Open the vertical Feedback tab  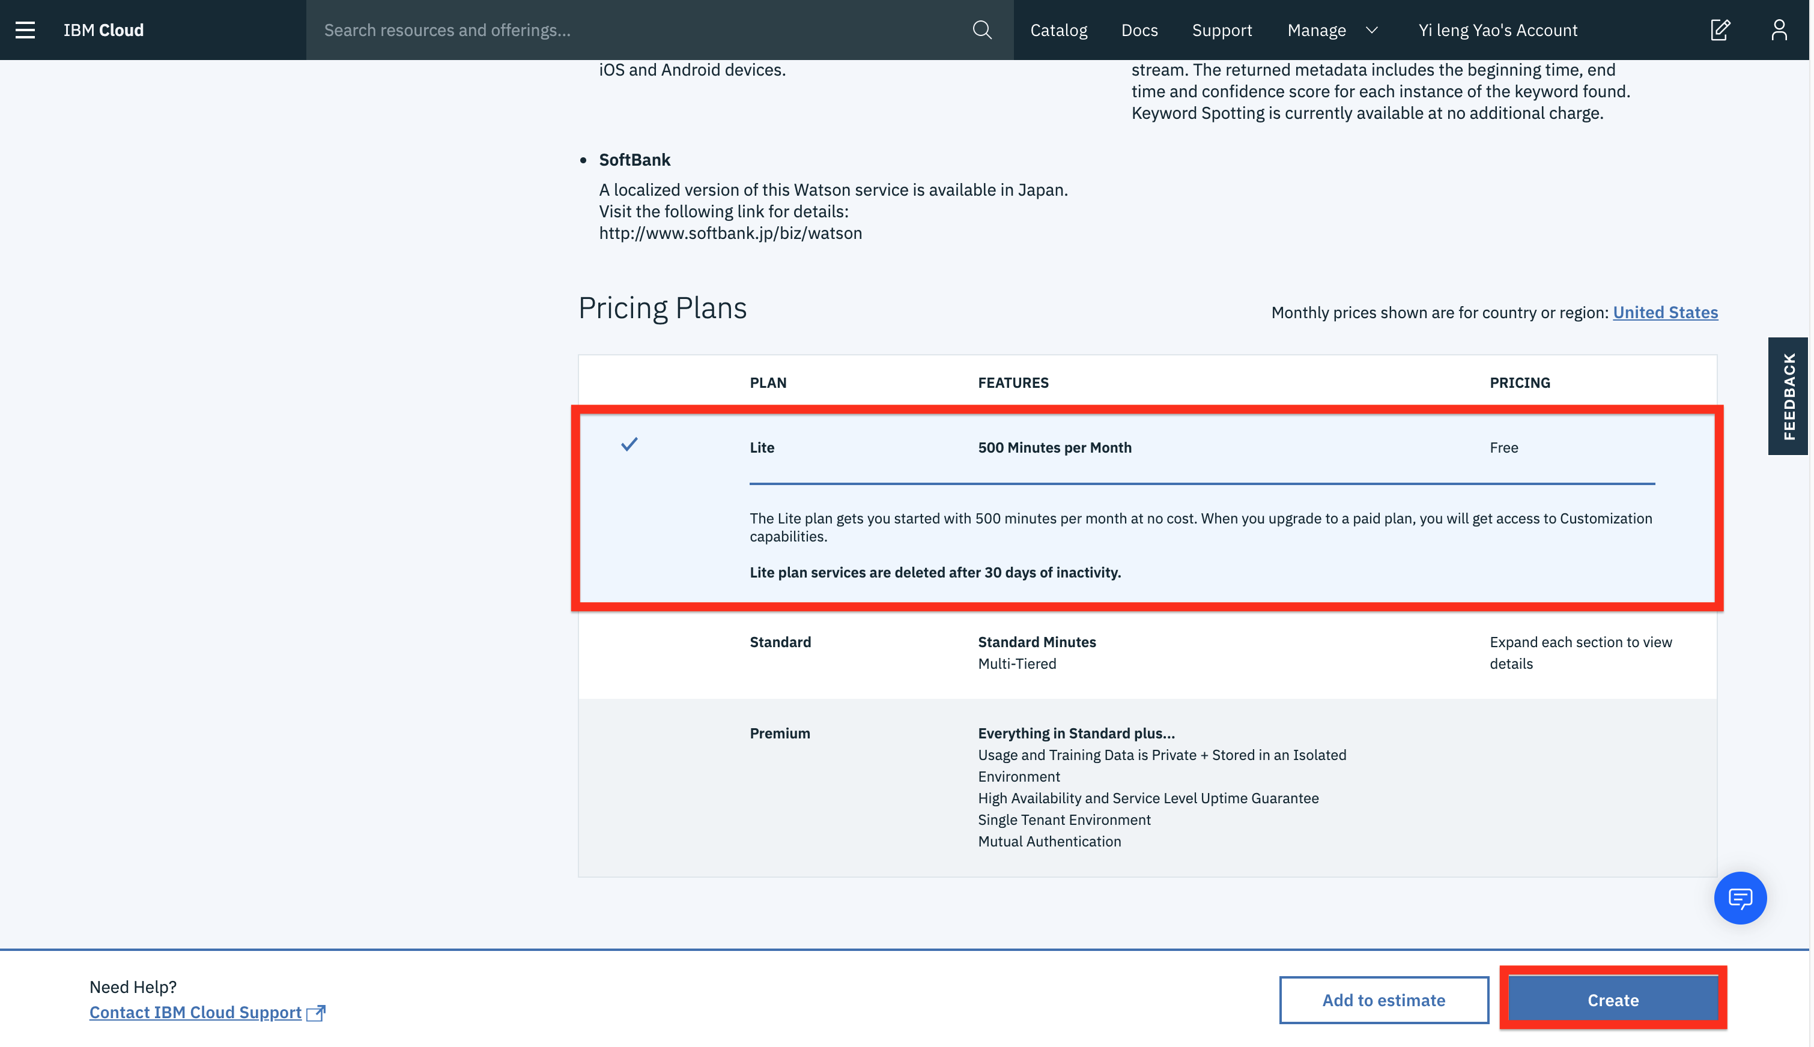pyautogui.click(x=1788, y=396)
